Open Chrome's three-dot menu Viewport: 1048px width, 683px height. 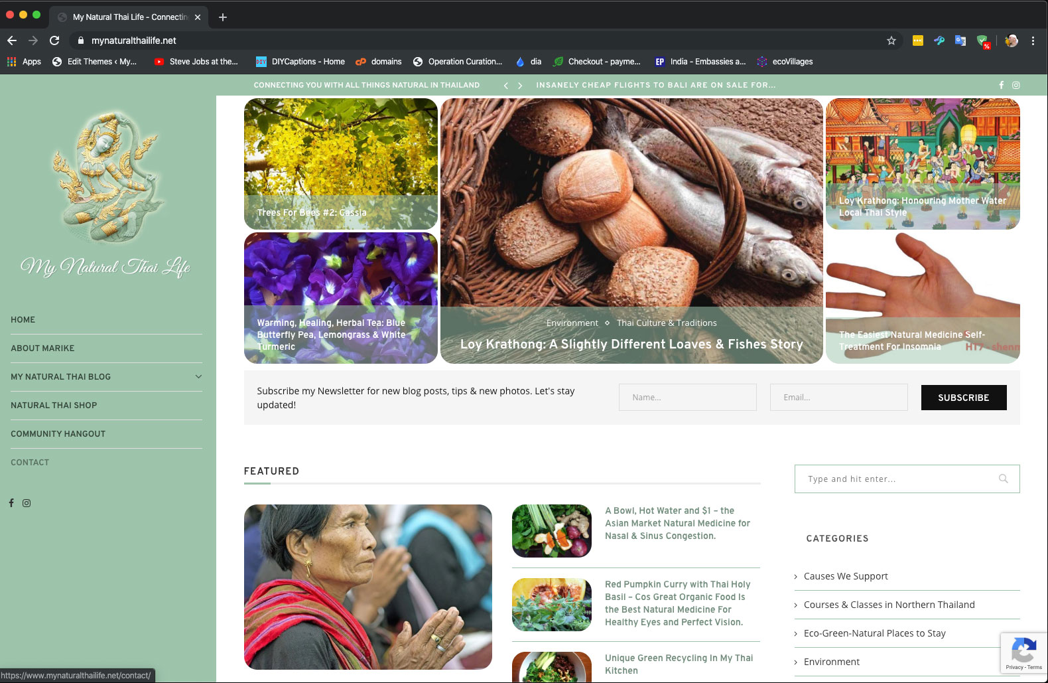[x=1033, y=40]
